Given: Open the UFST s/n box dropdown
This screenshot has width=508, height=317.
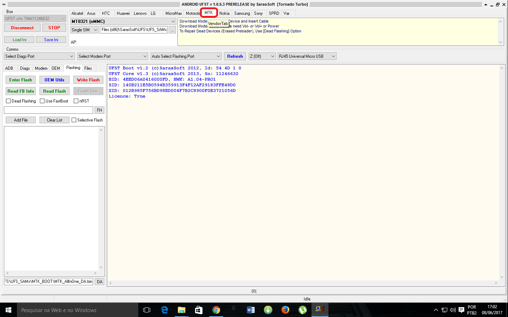Looking at the screenshot, I should (35, 19).
